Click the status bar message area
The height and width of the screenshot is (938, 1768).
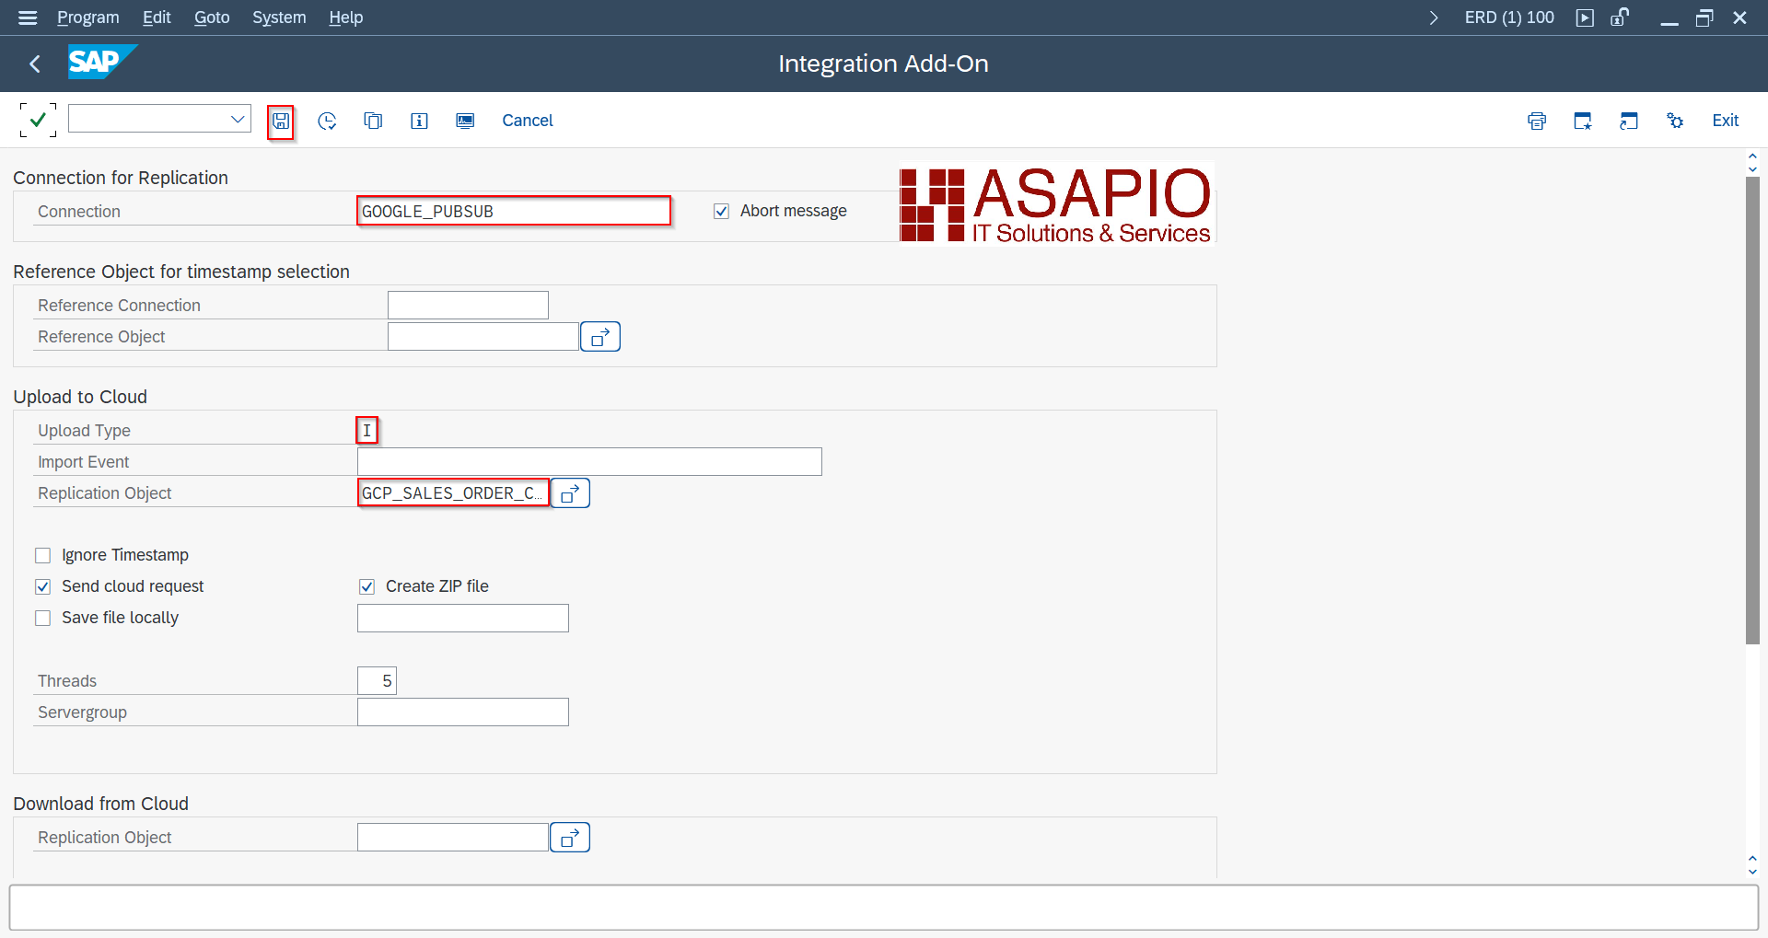coord(884,909)
